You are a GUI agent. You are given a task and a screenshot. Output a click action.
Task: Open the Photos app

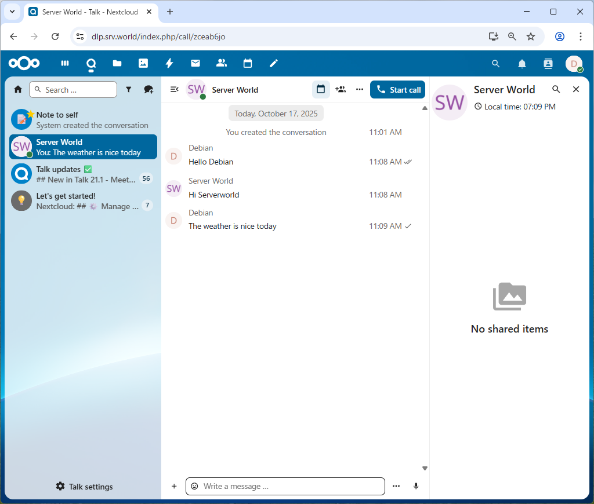tap(143, 63)
